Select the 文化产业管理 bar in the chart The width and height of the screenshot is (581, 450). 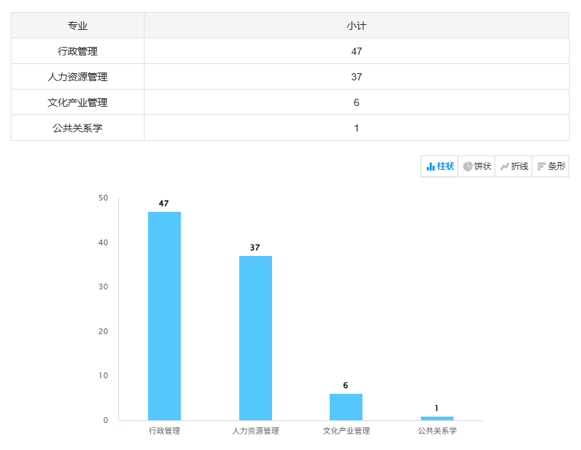[346, 407]
